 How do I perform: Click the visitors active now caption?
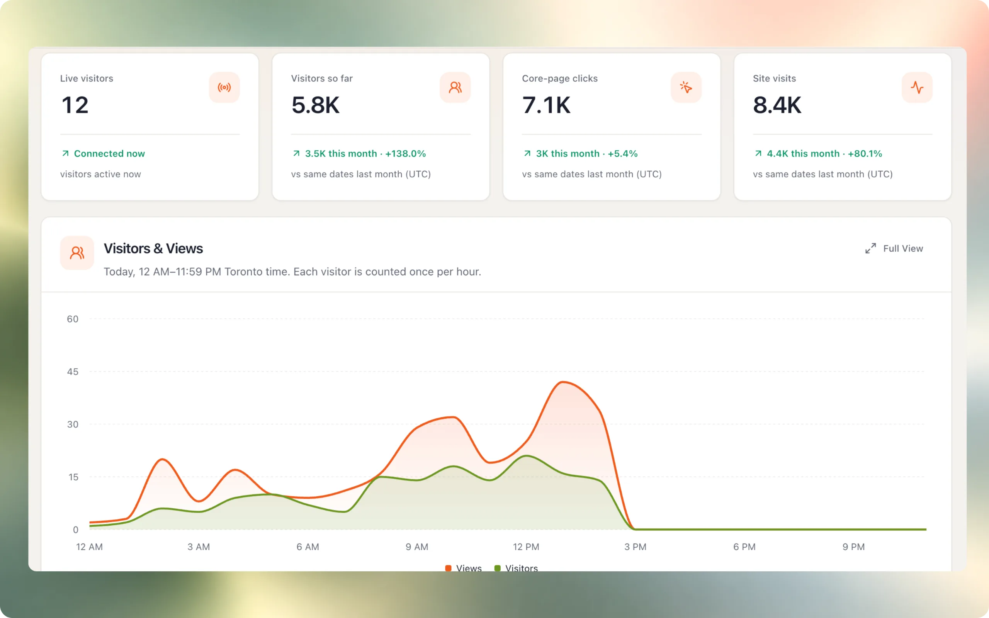[x=100, y=174]
